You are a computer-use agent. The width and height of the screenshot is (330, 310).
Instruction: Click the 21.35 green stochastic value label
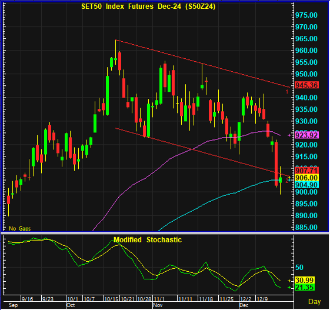tap(305, 287)
